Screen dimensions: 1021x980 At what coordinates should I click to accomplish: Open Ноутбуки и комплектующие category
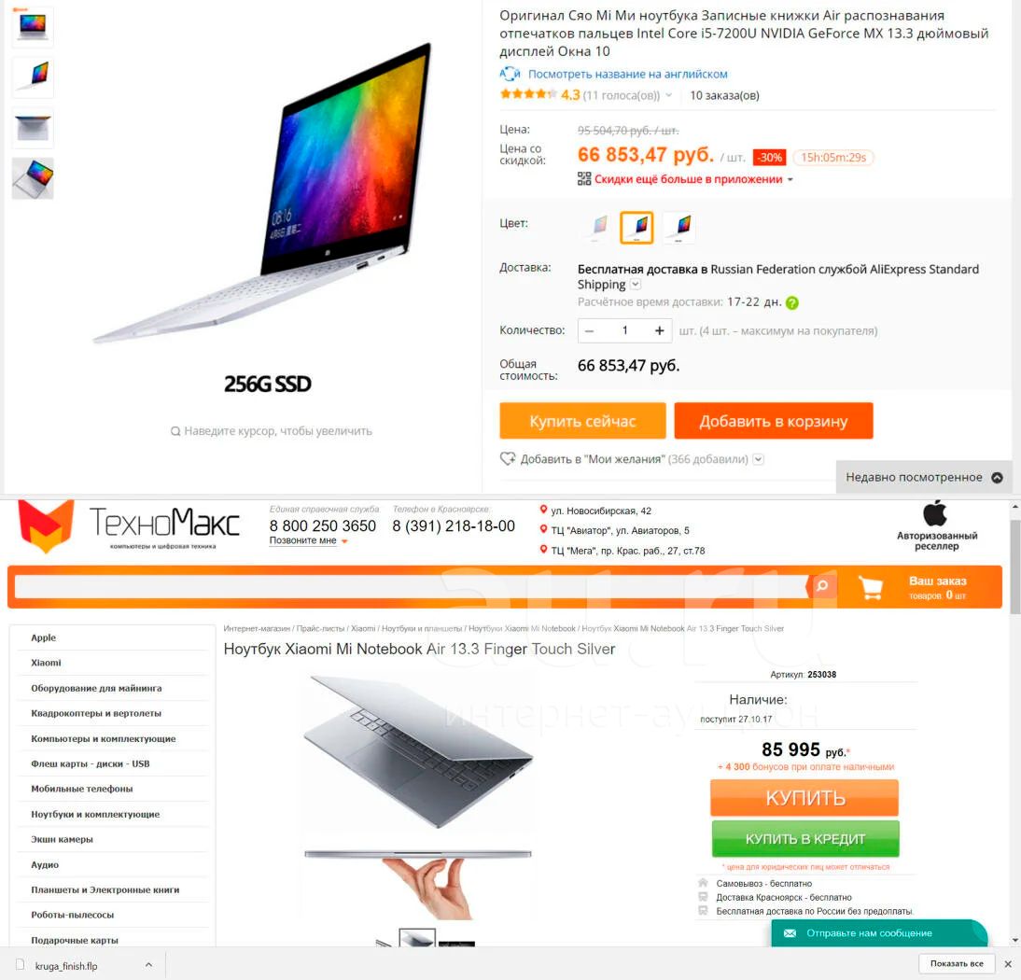click(x=95, y=814)
